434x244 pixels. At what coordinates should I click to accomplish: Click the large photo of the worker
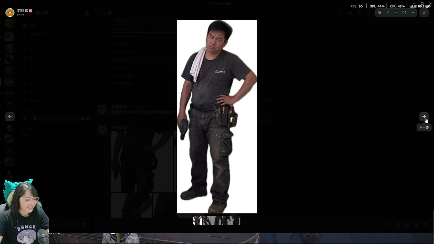click(217, 117)
